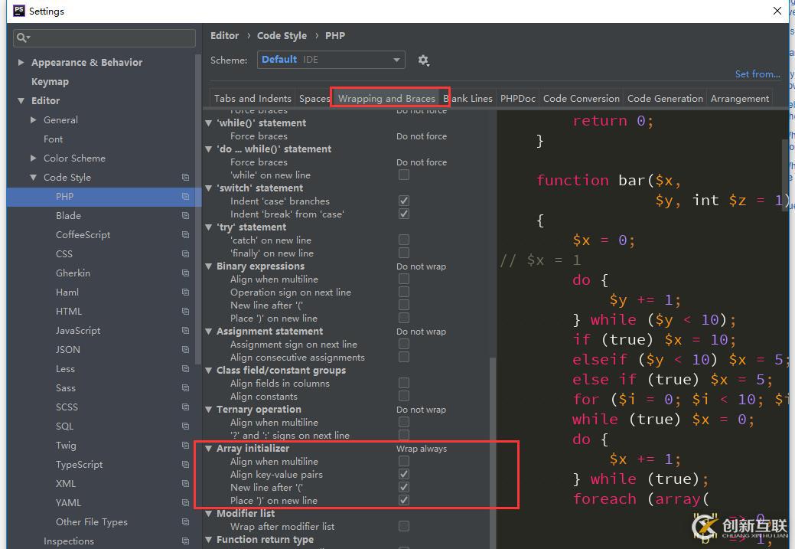This screenshot has width=795, height=549.
Task: Click the copy icon beside Blade
Action: (x=185, y=216)
